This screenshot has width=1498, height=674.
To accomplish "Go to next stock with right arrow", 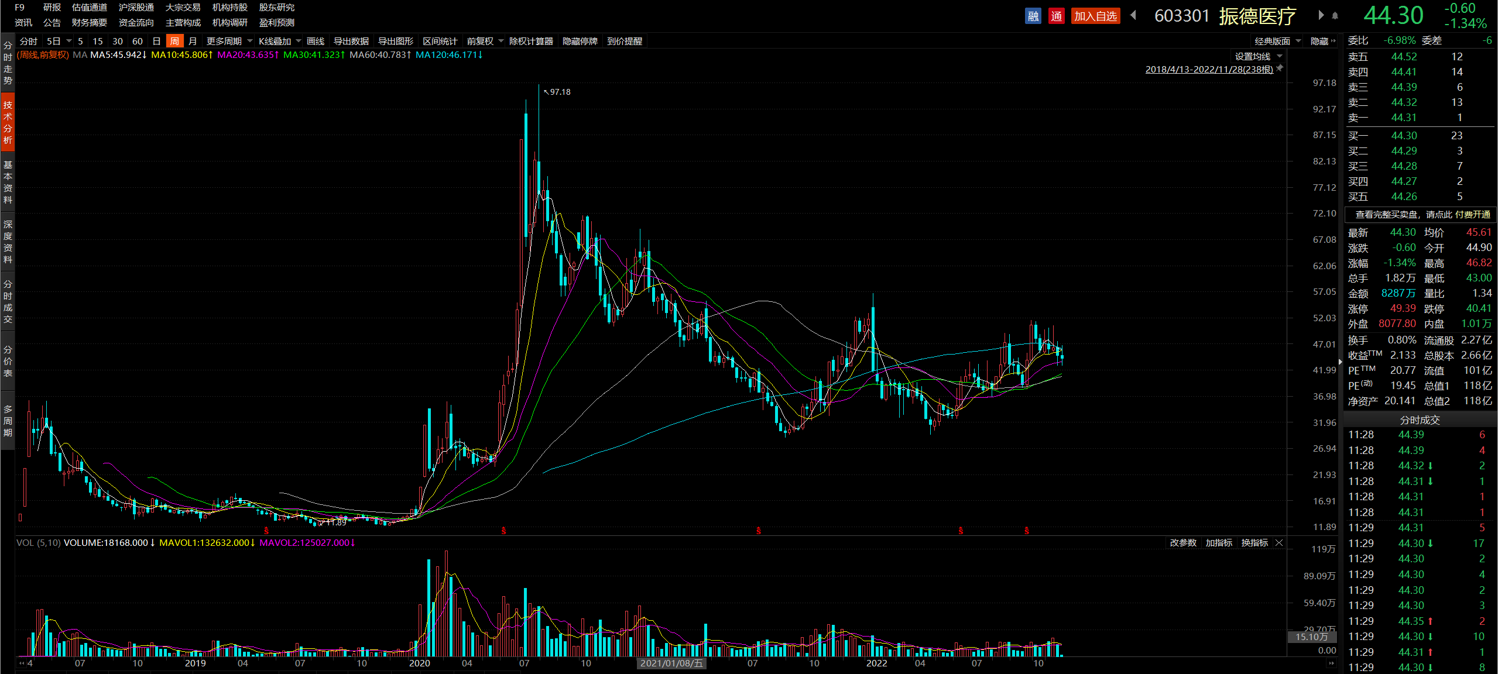I will [1321, 15].
